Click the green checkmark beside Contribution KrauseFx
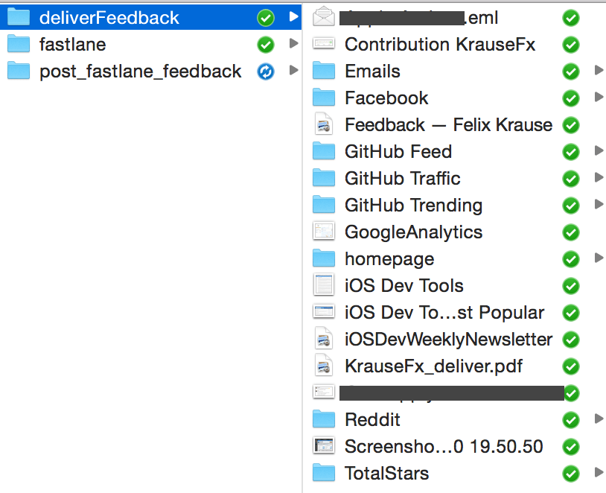This screenshot has width=606, height=493. coord(571,45)
